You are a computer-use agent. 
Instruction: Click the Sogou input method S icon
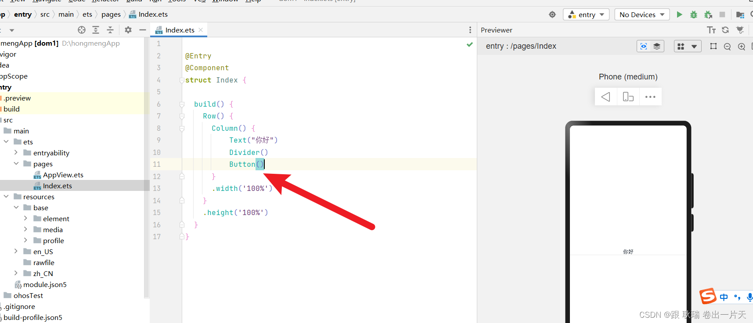[x=708, y=296]
